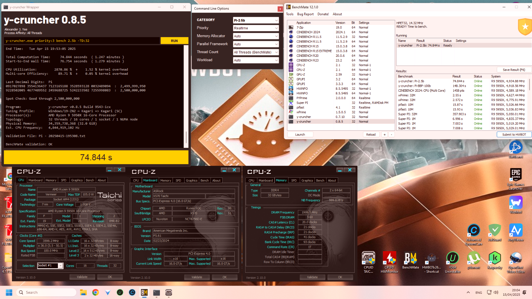
Task: Click Submit to HWBOT button
Action: pos(514,135)
